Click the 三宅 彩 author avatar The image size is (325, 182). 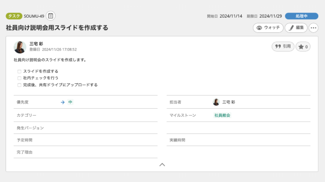click(x=20, y=47)
